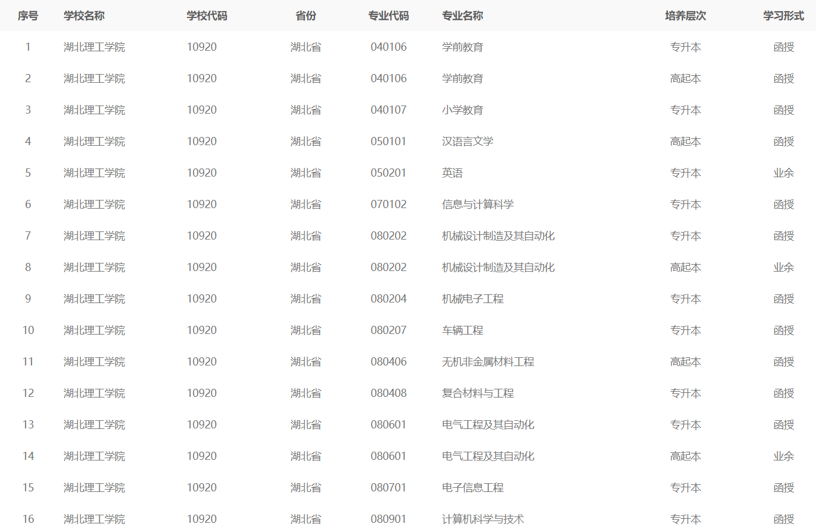
Task: Select the 电子信息工程 major cell
Action: coord(473,488)
